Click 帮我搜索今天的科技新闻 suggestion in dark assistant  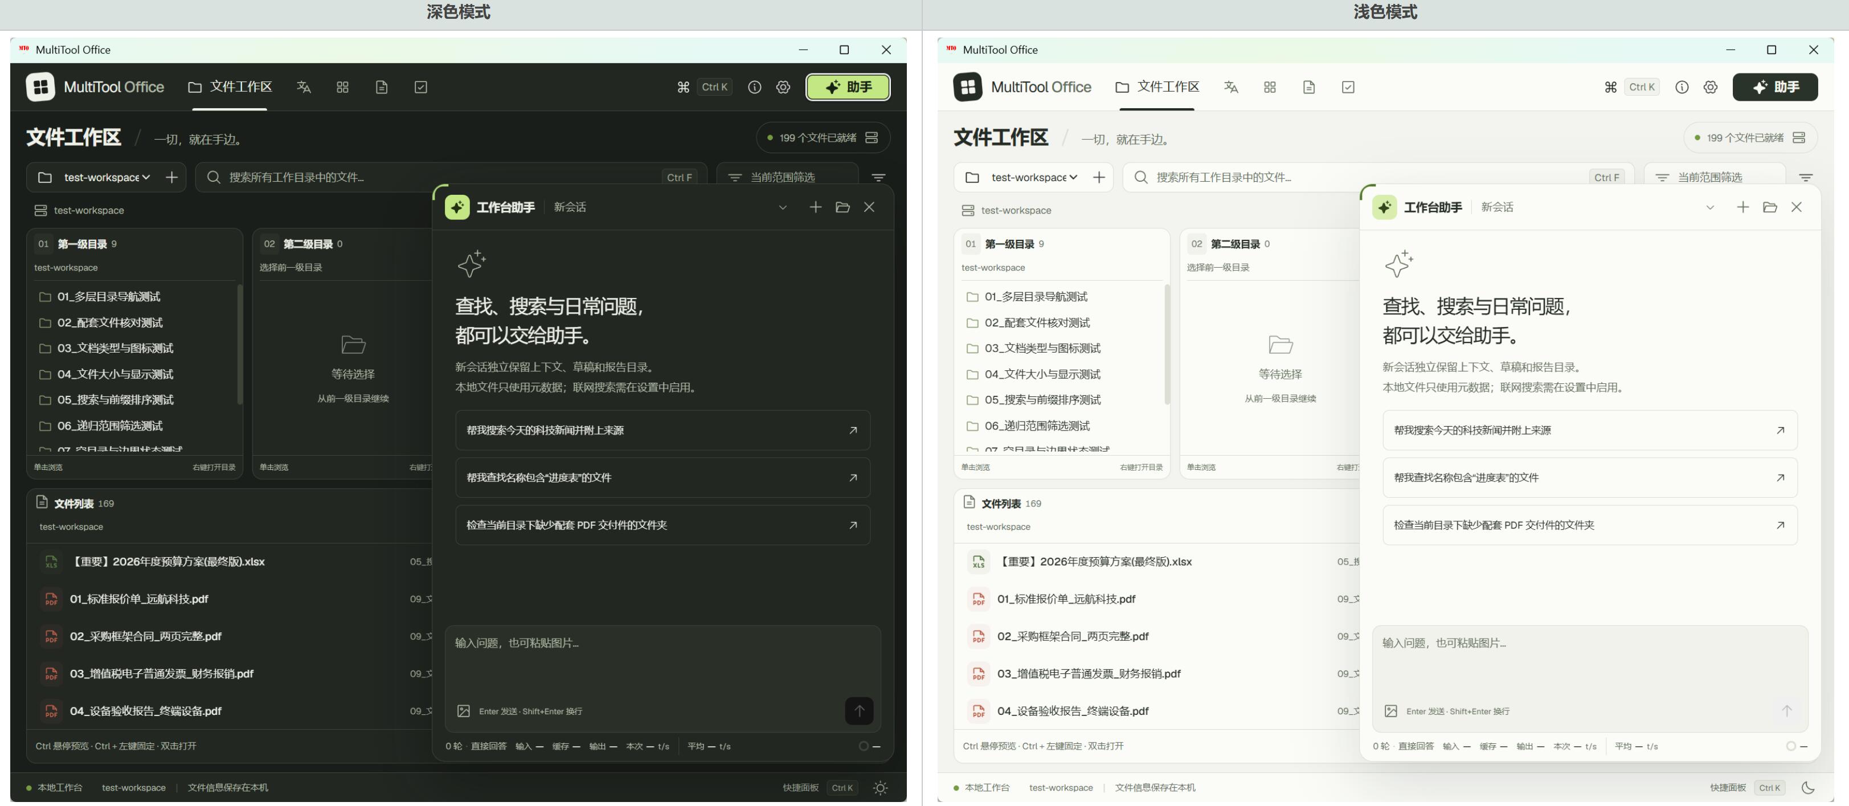(662, 430)
